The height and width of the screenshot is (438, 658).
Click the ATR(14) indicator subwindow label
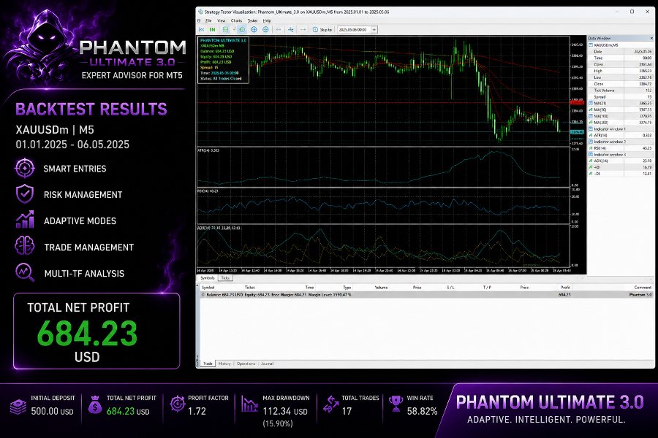click(208, 150)
